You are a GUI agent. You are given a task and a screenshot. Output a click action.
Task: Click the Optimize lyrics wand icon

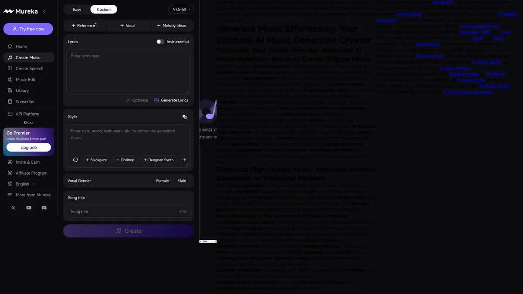(x=128, y=100)
